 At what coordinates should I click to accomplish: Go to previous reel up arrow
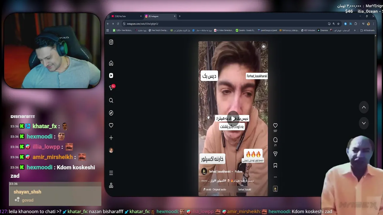point(364,107)
